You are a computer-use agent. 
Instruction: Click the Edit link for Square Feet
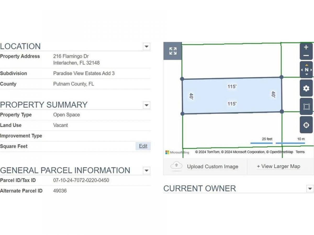143,146
